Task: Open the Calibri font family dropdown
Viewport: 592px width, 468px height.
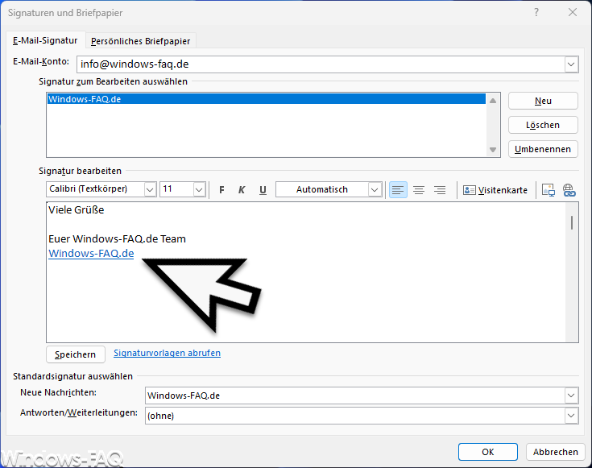Action: pos(150,189)
